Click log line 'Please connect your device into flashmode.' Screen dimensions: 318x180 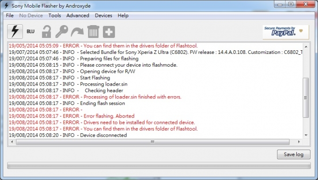tap(93, 65)
